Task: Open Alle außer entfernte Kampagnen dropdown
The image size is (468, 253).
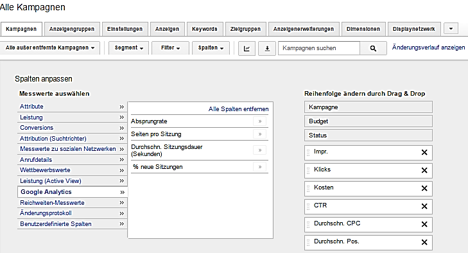Action: pos(50,48)
